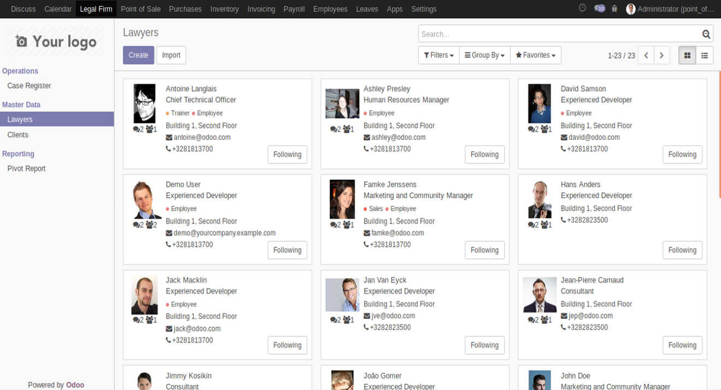Click the clock activities icon in top bar
721x390 pixels.
click(x=582, y=8)
